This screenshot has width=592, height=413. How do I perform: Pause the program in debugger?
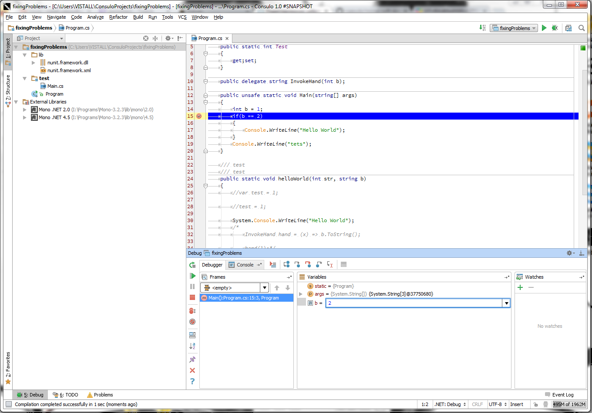pos(192,286)
